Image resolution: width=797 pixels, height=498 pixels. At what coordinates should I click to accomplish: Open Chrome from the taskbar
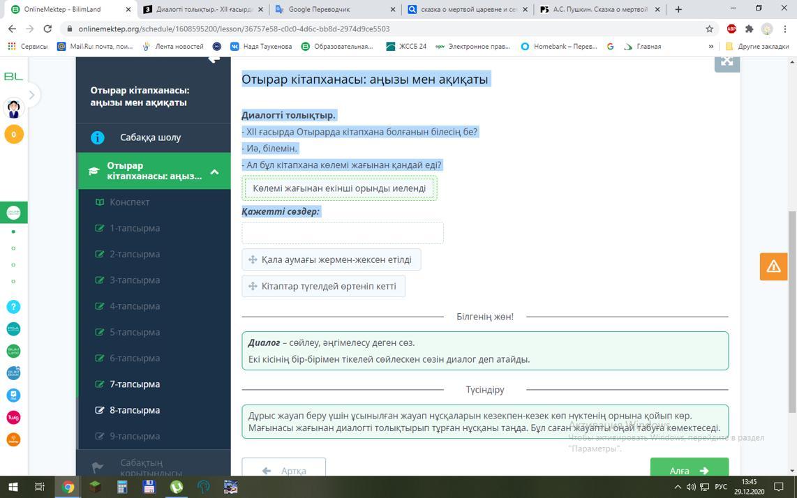point(67,487)
